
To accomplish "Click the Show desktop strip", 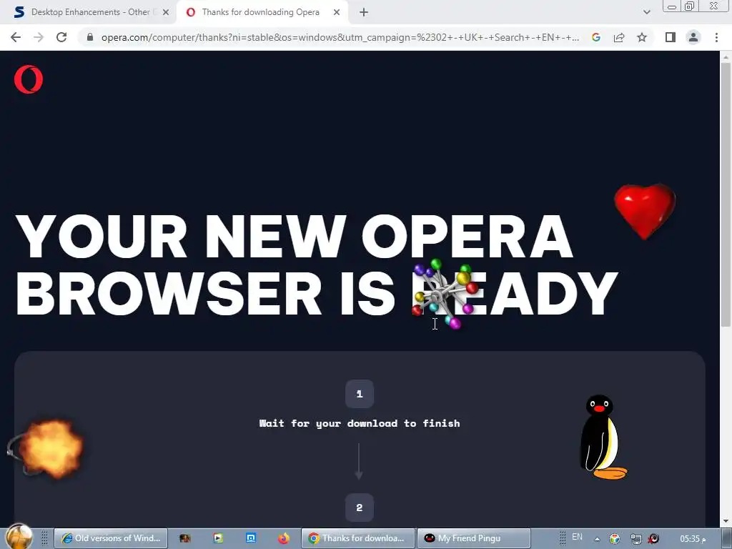I will pyautogui.click(x=727, y=539).
